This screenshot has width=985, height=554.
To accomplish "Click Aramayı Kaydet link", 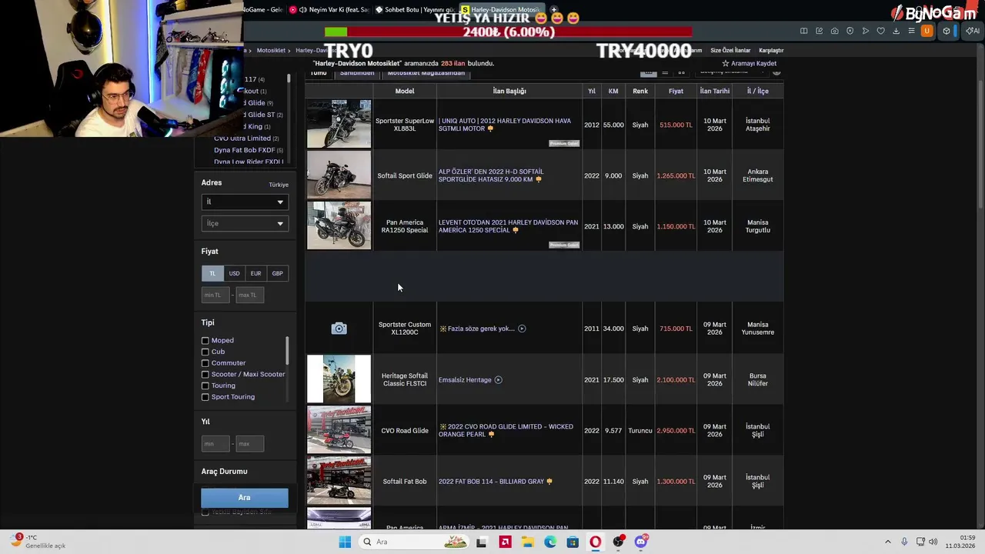I will pos(753,63).
